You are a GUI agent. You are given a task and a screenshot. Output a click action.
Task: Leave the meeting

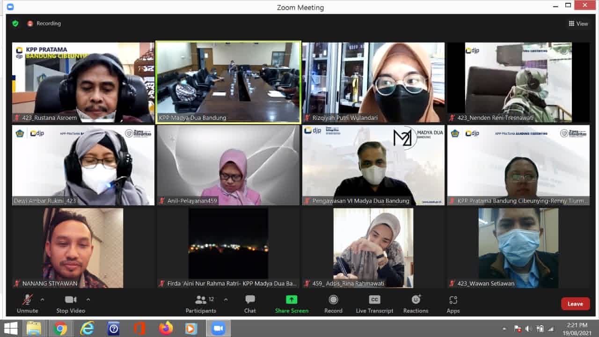coord(575,304)
